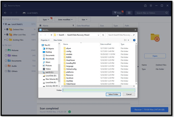This screenshot has width=174, height=117.
Task: Check the Audio file type checkbox
Action: pyautogui.click(x=6, y=66)
